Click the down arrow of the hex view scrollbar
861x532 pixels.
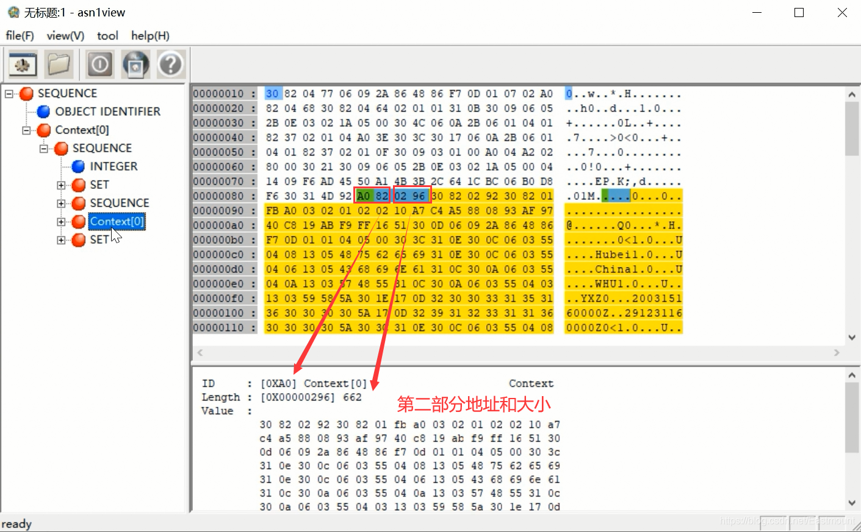click(x=852, y=337)
